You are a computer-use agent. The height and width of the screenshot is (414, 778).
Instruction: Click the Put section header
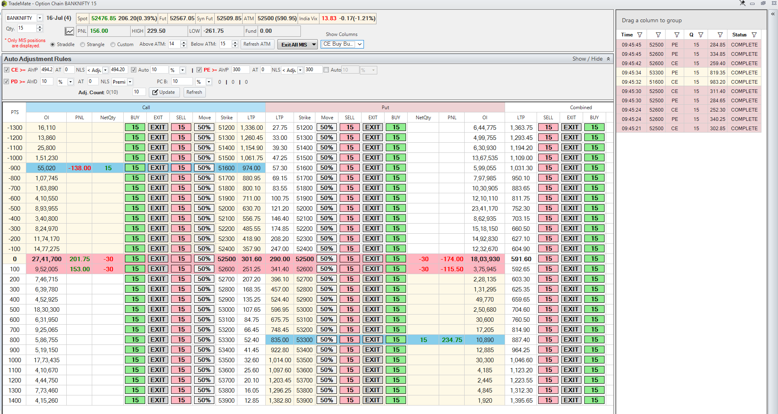(385, 108)
